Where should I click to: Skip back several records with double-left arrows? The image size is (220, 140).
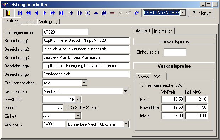pos(28,13)
